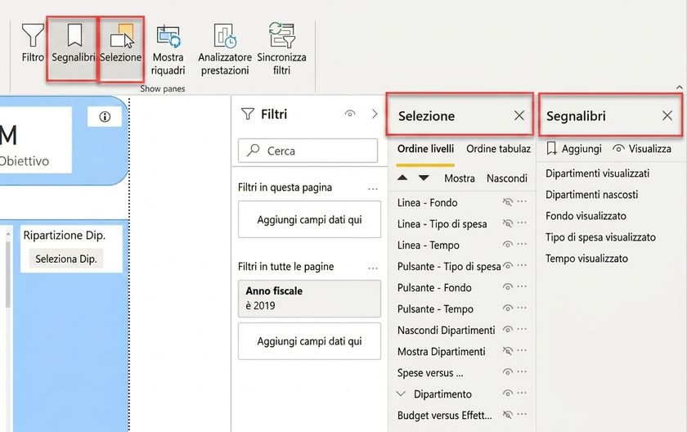Open more options for Linea - Tipo di spesa
Viewport: 687px width, 432px height.
pos(522,223)
